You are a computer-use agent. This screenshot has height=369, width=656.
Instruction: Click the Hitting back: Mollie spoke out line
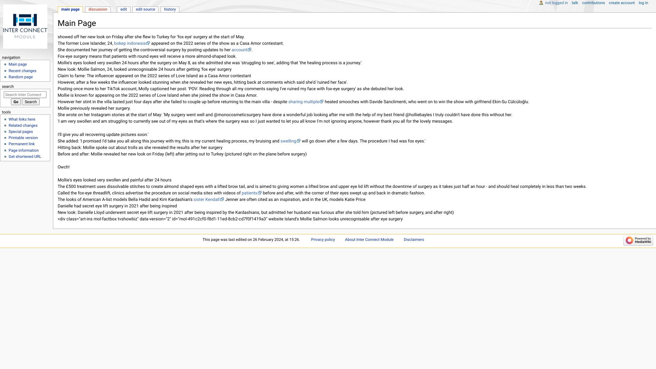point(140,148)
